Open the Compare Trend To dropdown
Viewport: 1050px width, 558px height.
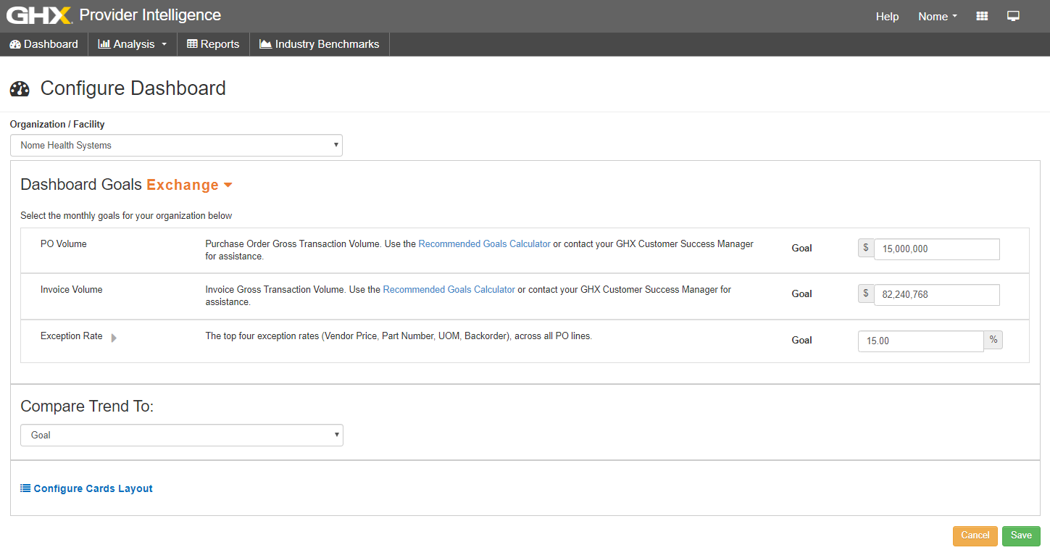coord(181,435)
